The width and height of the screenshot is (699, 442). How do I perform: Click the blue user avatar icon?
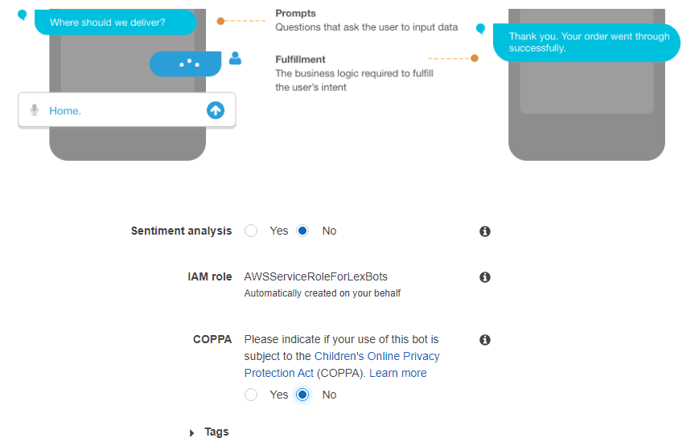pos(235,59)
